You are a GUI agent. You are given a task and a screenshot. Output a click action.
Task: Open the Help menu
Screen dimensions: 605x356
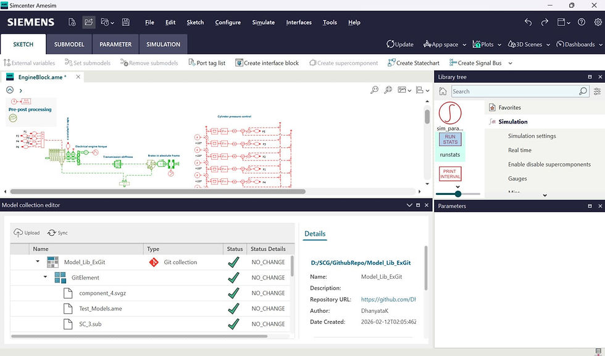click(x=354, y=22)
